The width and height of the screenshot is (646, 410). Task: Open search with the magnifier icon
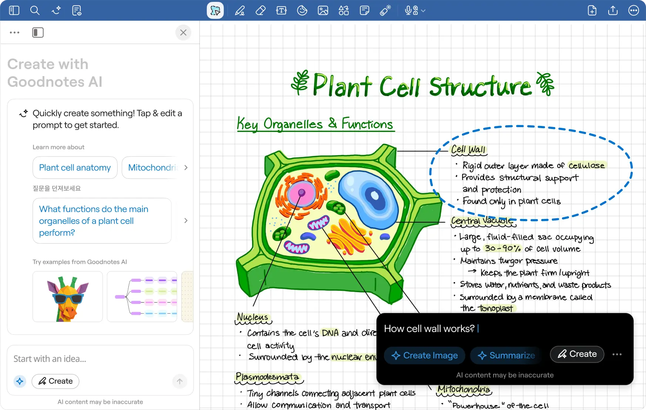point(35,10)
